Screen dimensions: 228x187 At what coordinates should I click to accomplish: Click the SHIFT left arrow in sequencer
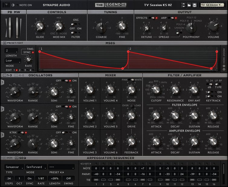coord(81,164)
